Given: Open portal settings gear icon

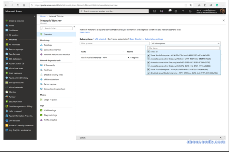Looking at the screenshot, I should click(x=176, y=11).
